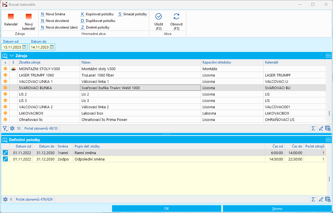
Task: Open Datum od calendar picker
Action: click(24, 47)
